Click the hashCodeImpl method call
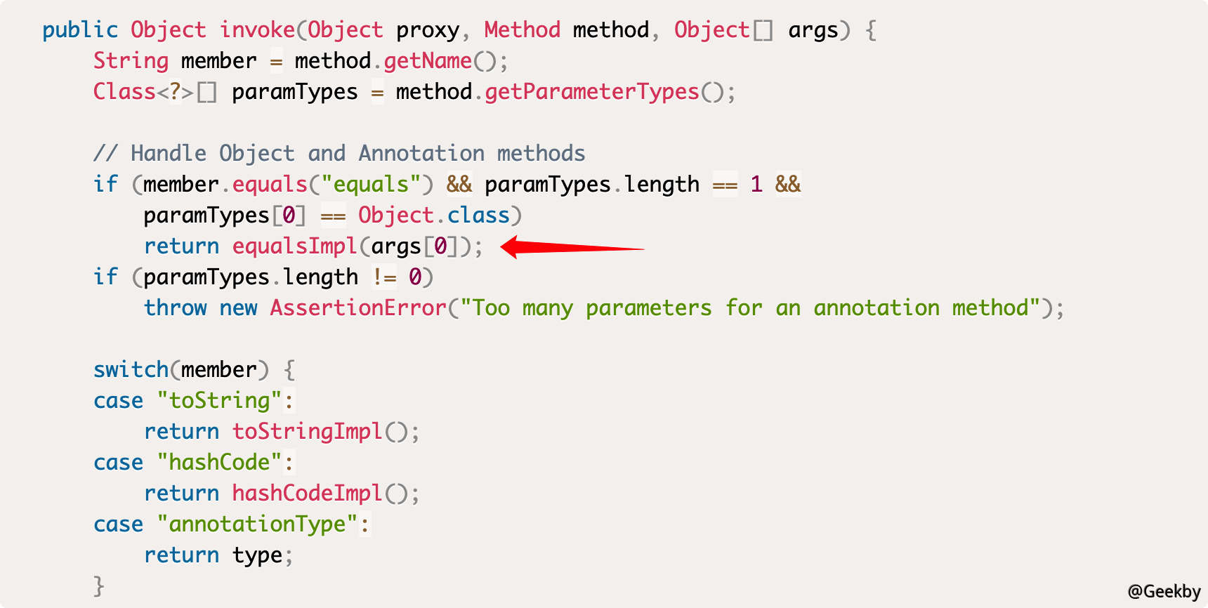This screenshot has width=1208, height=608. pyautogui.click(x=307, y=494)
